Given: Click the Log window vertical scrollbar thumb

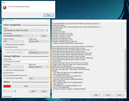Looking at the screenshot, I should tap(125, 69).
